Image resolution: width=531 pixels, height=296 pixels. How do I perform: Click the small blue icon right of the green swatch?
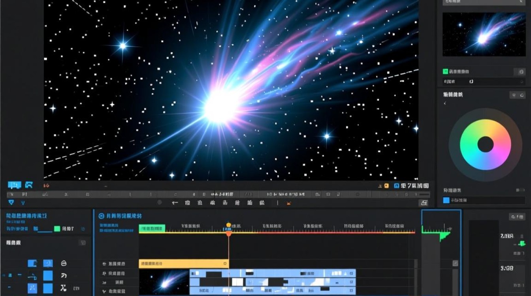click(83, 229)
